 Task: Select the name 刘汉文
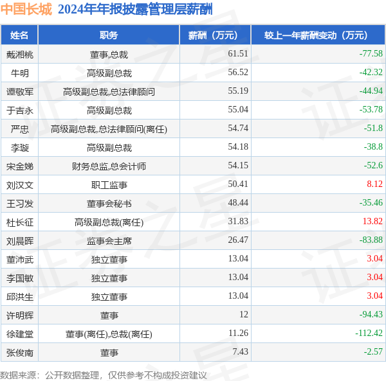pyautogui.click(x=20, y=185)
